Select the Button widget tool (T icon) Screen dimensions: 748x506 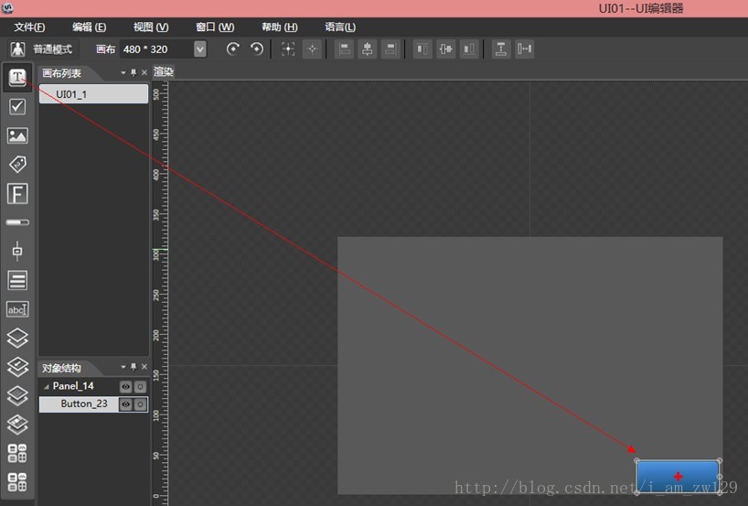(17, 77)
